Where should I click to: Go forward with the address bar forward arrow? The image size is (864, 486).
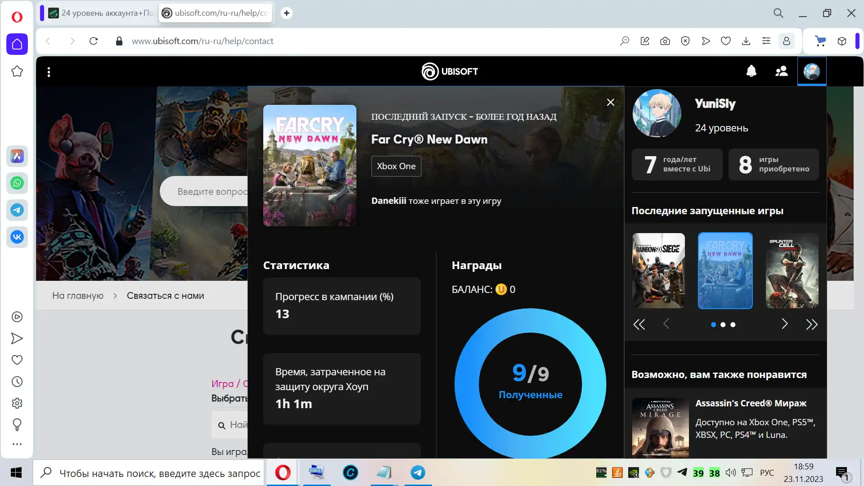click(x=72, y=41)
